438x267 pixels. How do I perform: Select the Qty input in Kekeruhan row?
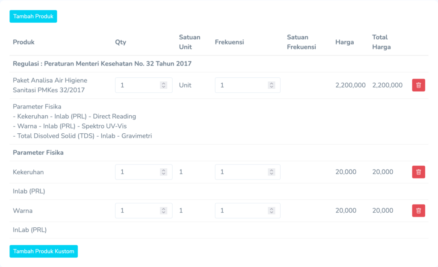point(138,172)
